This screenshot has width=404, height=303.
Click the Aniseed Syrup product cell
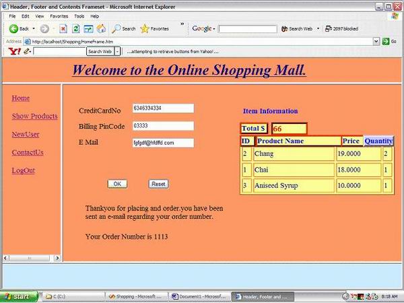point(294,186)
